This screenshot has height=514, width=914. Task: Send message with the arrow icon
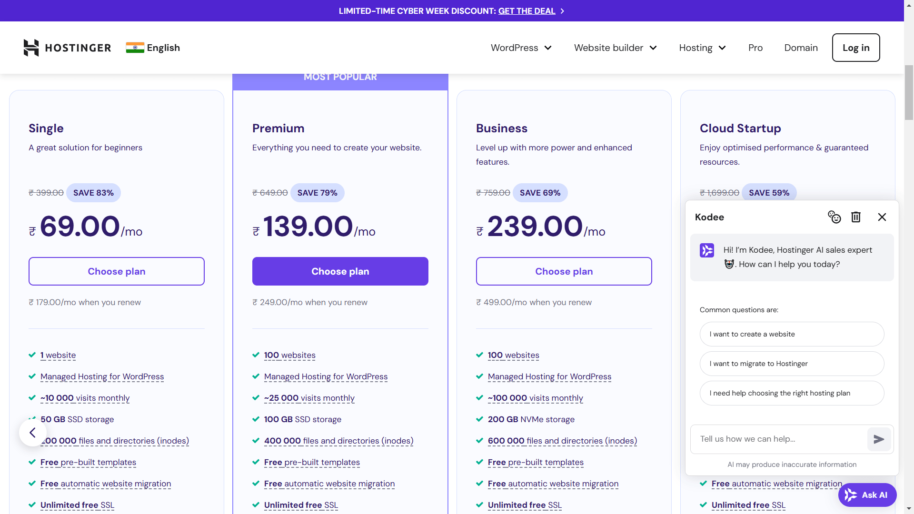click(x=879, y=439)
